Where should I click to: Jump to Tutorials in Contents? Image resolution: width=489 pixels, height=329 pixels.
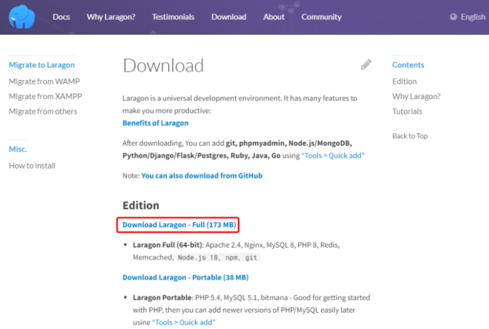pyautogui.click(x=407, y=111)
